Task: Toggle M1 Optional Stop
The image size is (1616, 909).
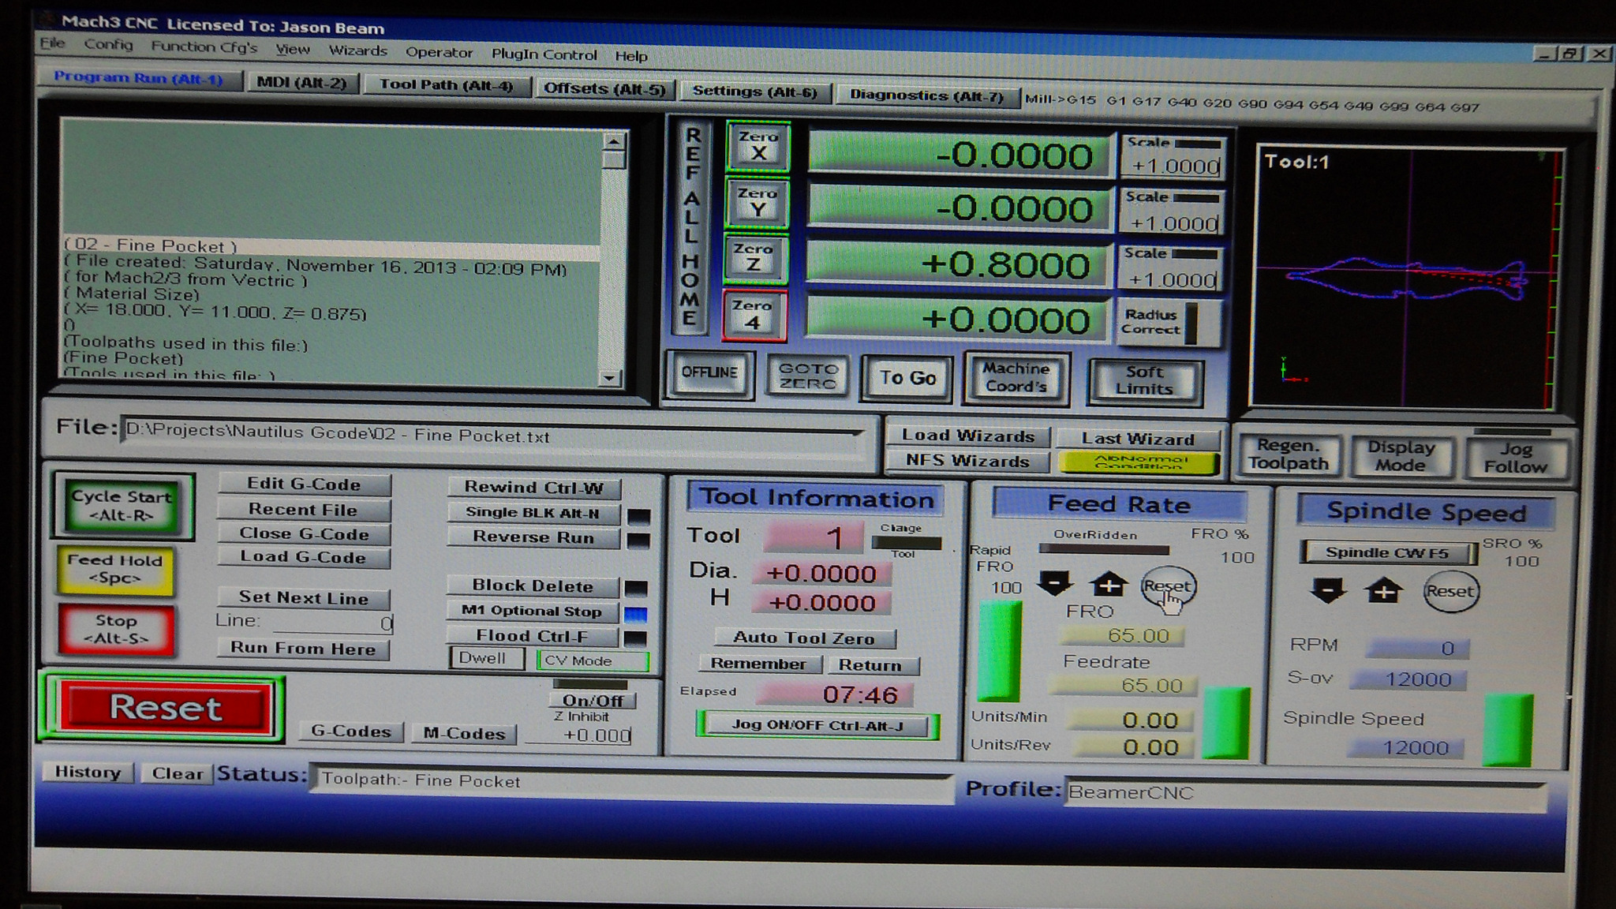Action: click(x=532, y=611)
